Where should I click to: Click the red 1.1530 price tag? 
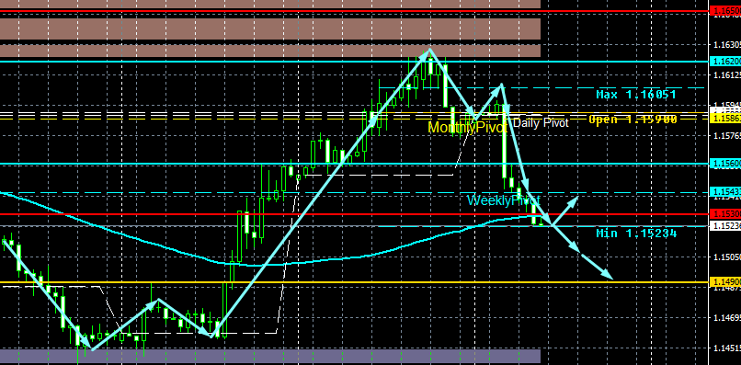click(725, 214)
